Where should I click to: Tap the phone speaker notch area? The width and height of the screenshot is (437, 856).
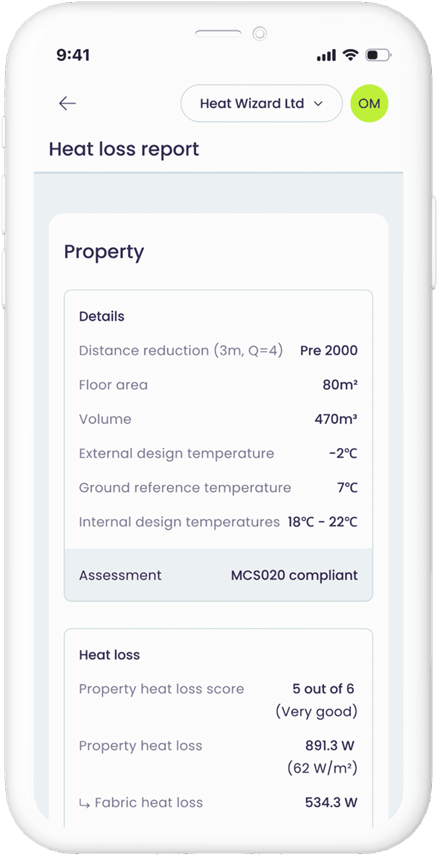218,33
